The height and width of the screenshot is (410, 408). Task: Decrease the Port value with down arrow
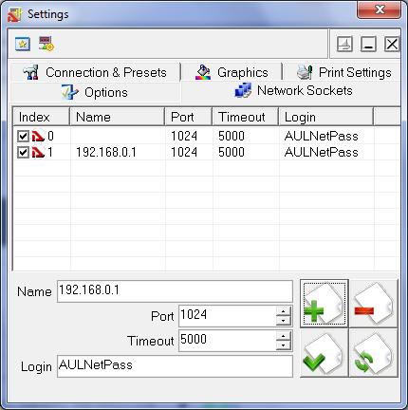(x=283, y=321)
